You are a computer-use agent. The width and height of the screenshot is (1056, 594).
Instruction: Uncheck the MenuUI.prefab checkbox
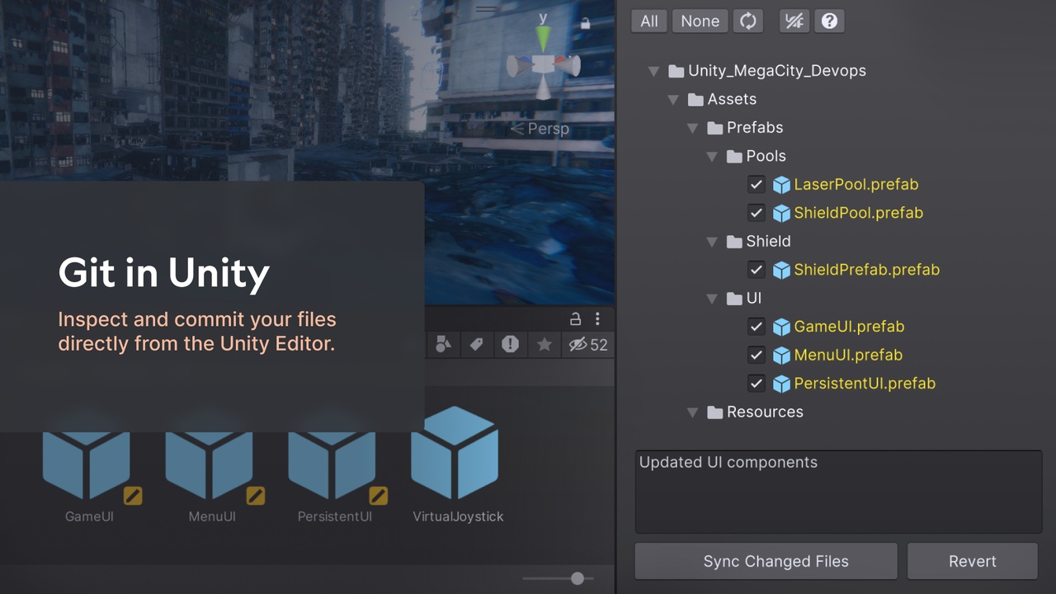pos(756,355)
